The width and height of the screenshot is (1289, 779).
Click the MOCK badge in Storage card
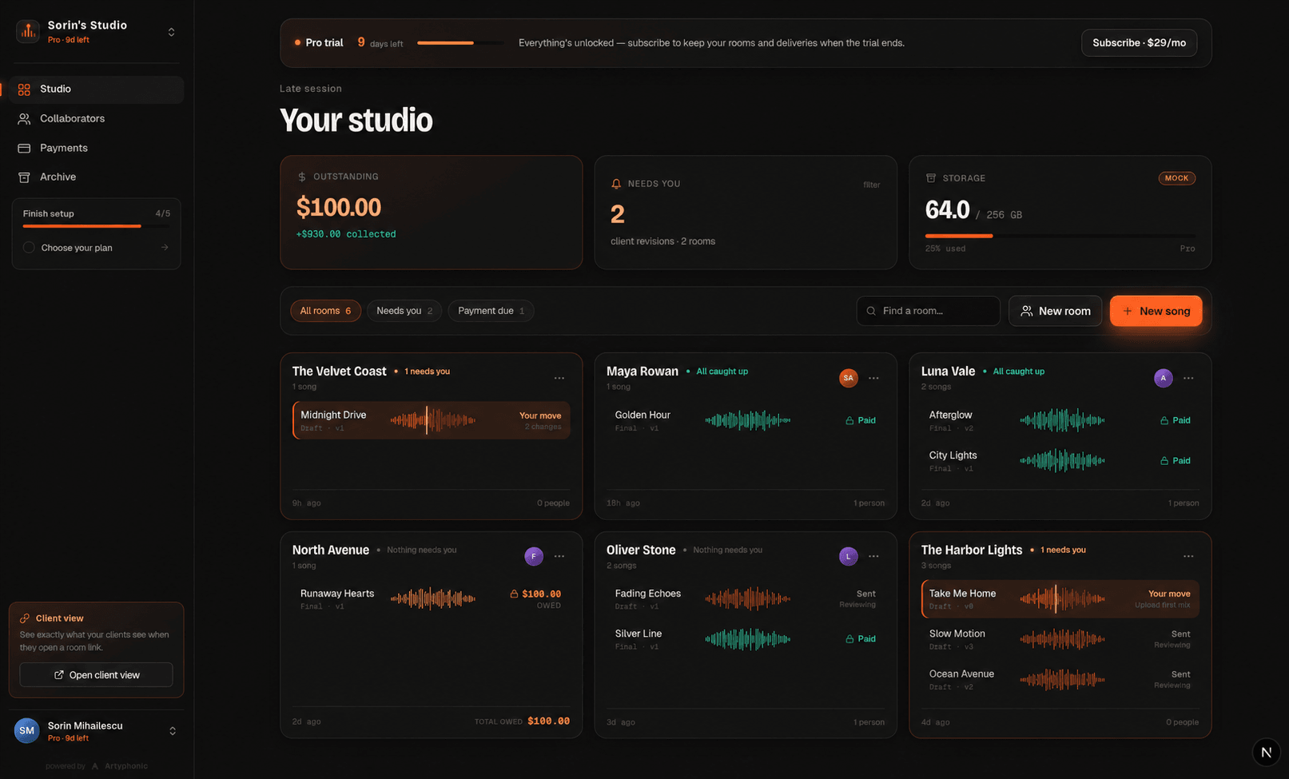[x=1176, y=178]
